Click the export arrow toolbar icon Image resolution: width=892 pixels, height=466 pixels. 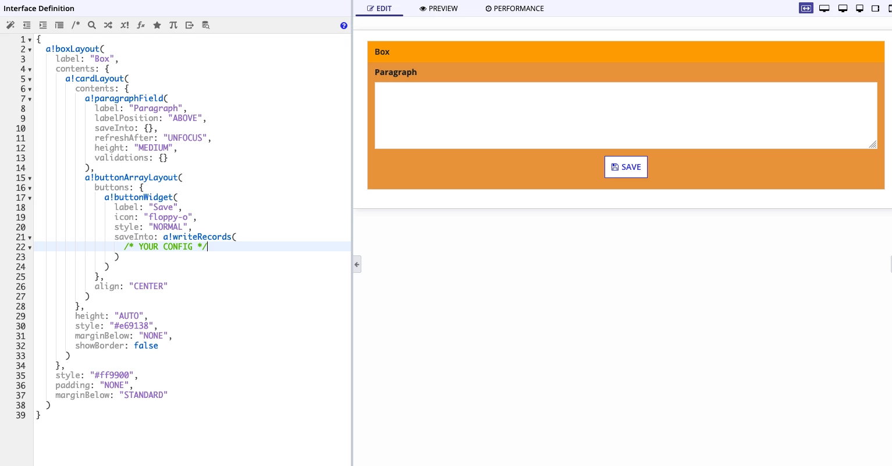190,25
